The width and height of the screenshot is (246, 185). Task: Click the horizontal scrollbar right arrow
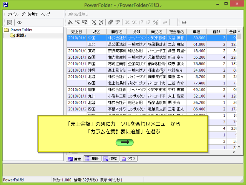[x=234, y=152]
